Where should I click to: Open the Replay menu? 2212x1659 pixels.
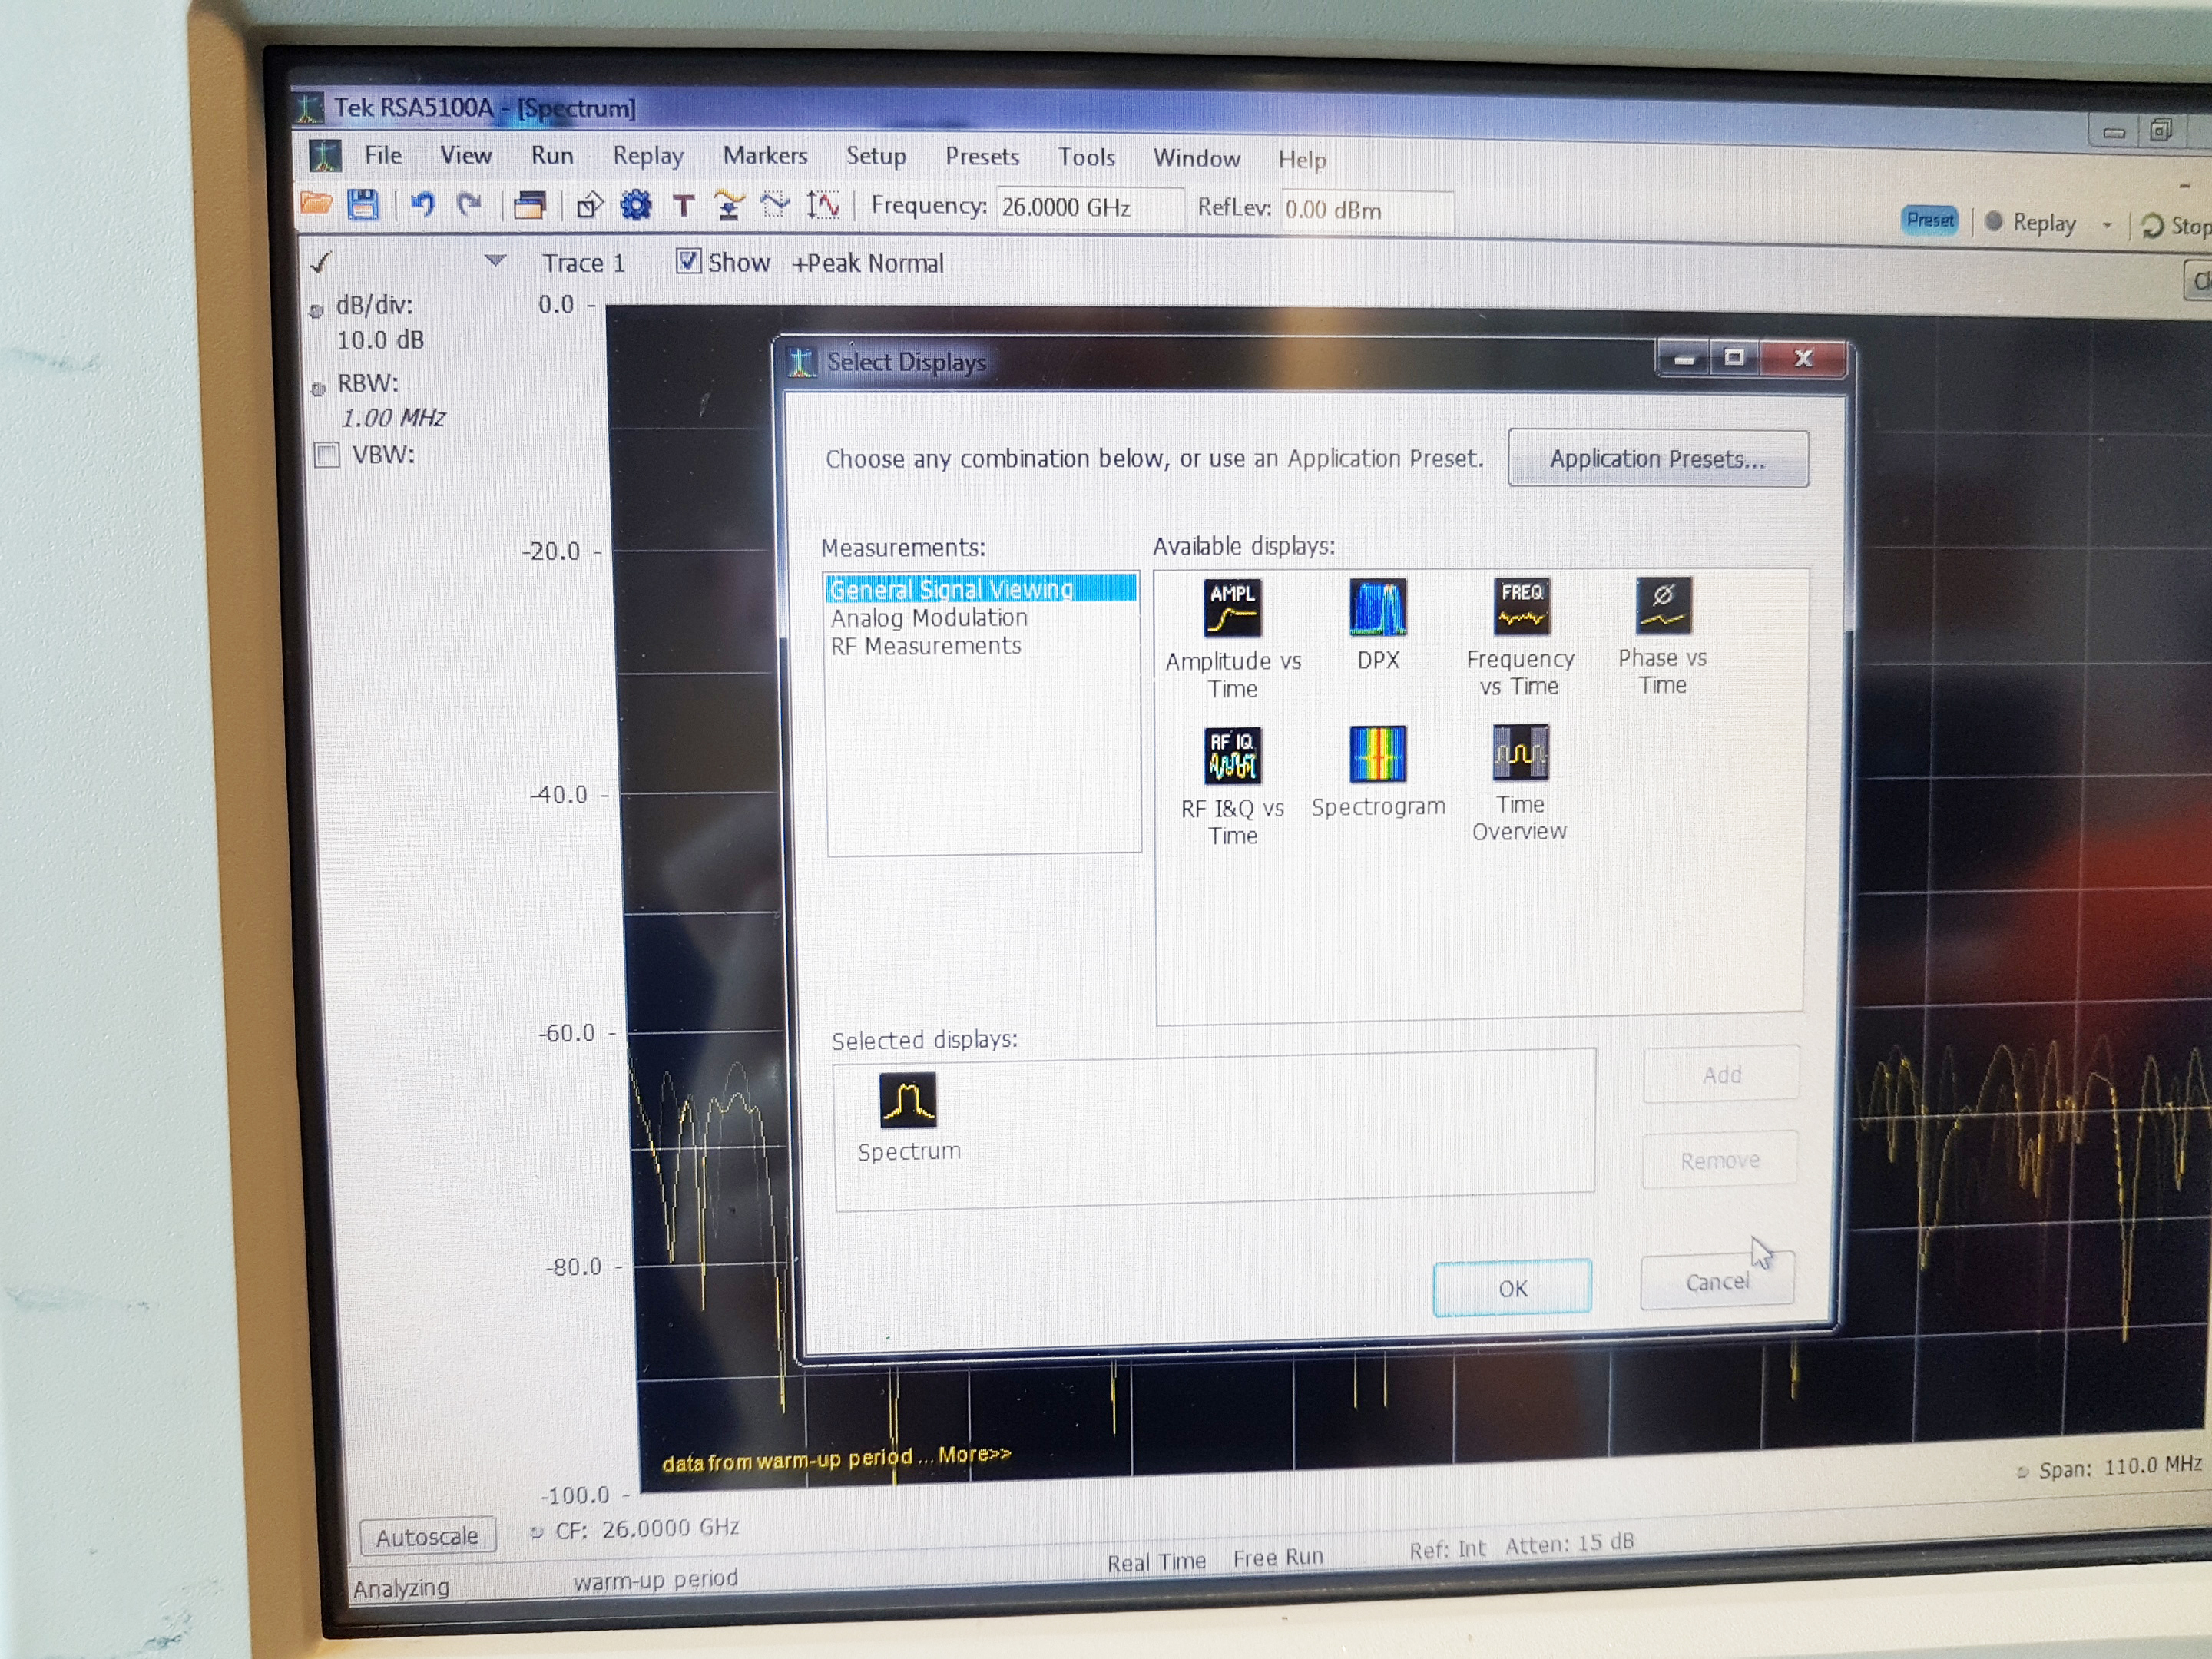(648, 156)
